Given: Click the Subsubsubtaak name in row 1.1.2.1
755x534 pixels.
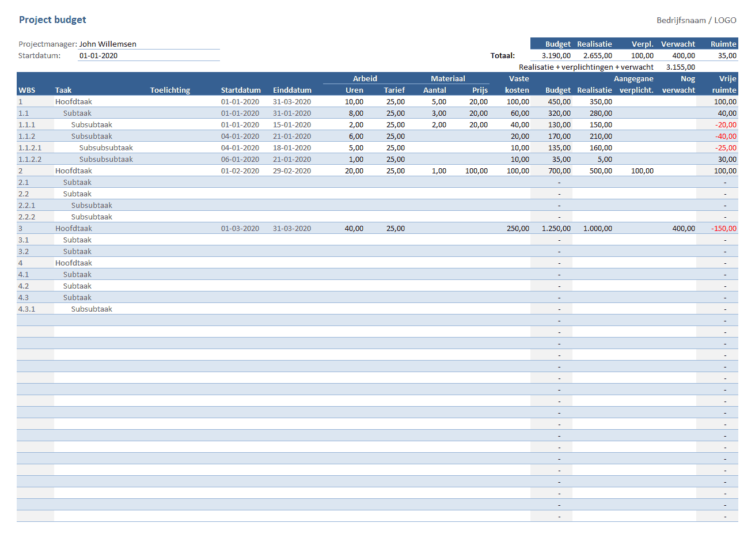Looking at the screenshot, I should 106,148.
